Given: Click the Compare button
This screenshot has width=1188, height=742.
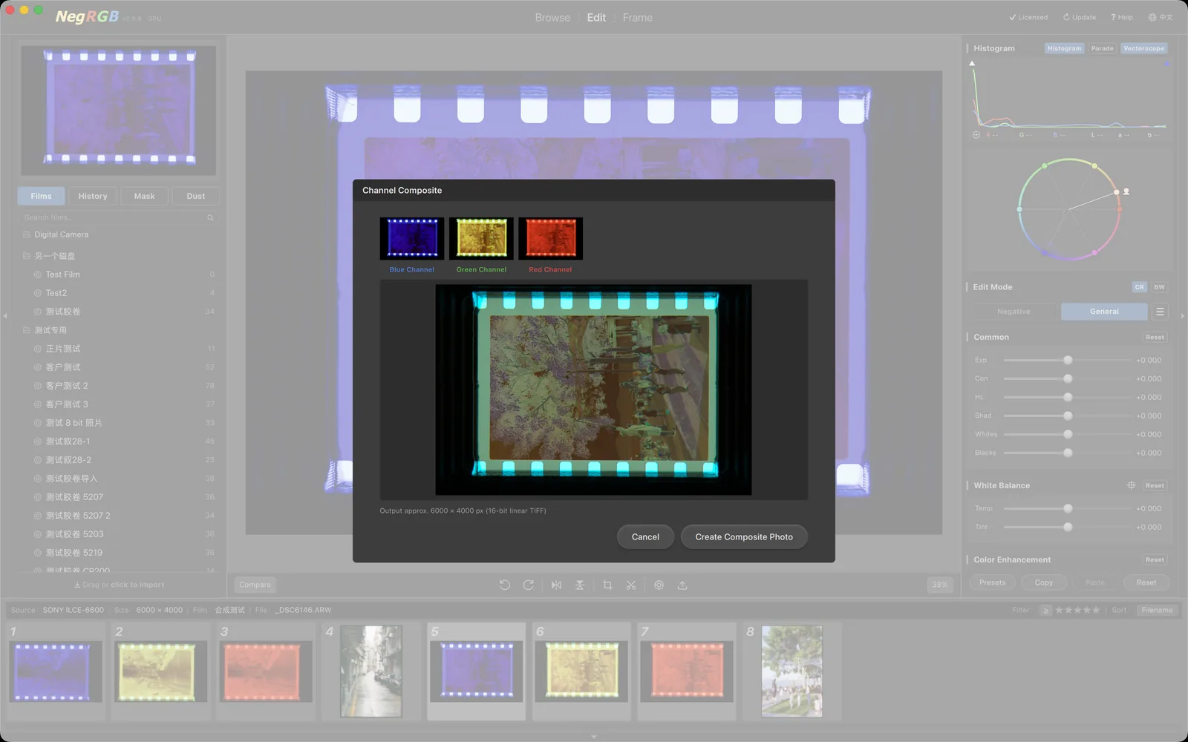Looking at the screenshot, I should pos(255,585).
